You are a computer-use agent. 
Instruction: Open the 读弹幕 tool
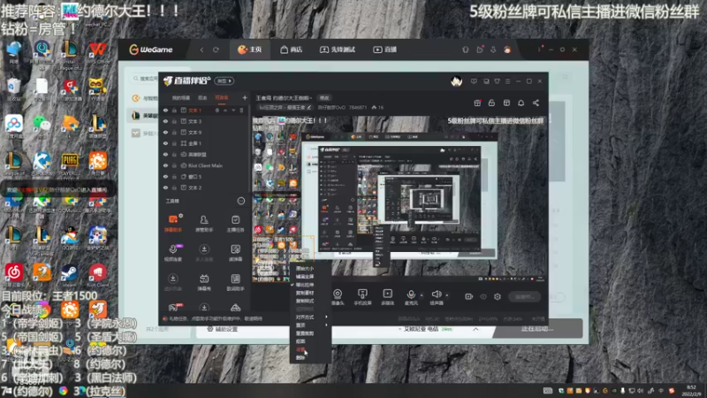[x=235, y=253]
